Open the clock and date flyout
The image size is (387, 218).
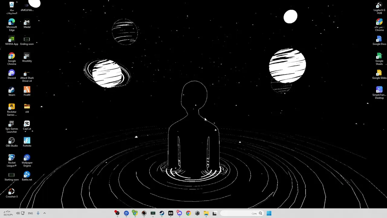[x=8, y=213]
